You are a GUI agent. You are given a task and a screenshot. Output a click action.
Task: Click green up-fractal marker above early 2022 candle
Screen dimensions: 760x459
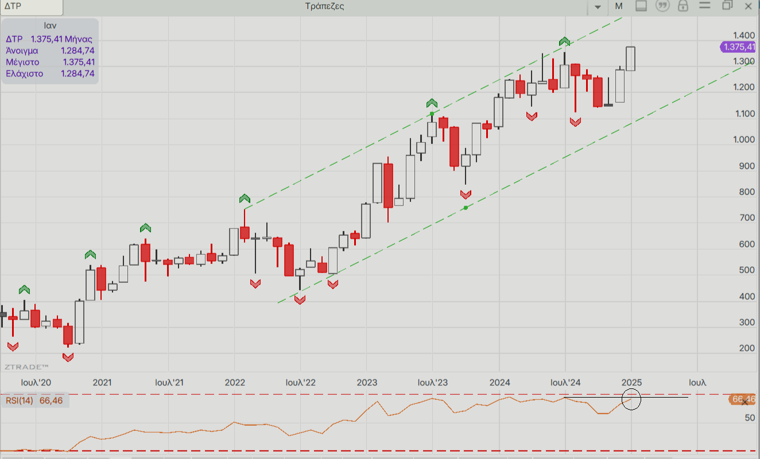point(245,199)
